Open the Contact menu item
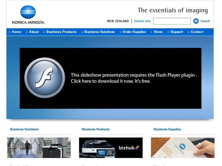Image resolution: width=222 pixels, height=166 pixels. coord(197,32)
